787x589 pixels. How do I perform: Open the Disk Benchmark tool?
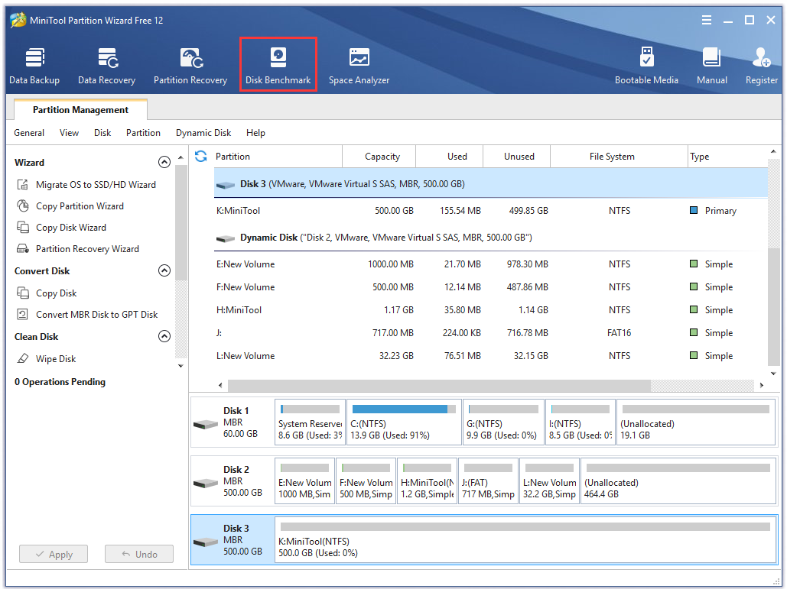pyautogui.click(x=278, y=63)
